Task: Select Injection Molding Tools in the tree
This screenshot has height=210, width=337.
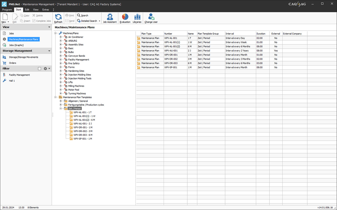Action: pos(80,78)
